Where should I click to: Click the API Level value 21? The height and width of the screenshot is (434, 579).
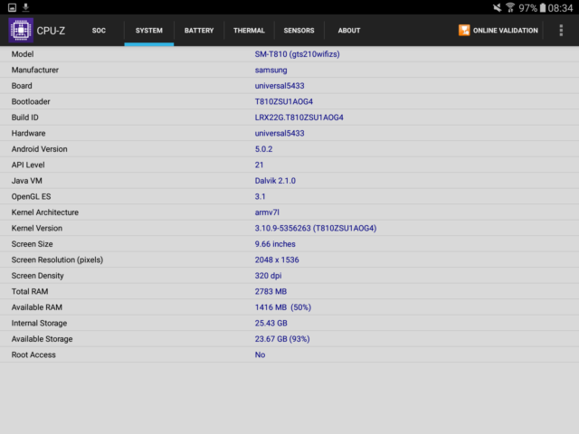coord(260,165)
